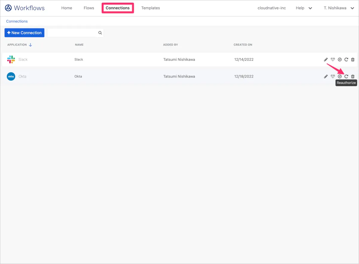Go to the Home tab
The height and width of the screenshot is (264, 359).
click(x=67, y=8)
